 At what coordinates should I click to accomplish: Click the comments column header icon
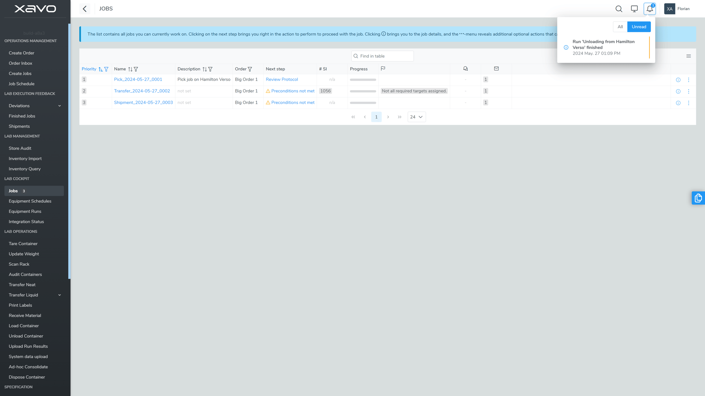(x=465, y=69)
